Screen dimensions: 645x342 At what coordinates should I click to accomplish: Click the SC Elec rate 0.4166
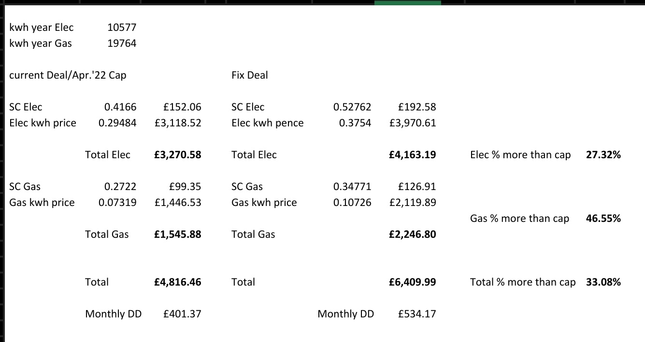120,107
